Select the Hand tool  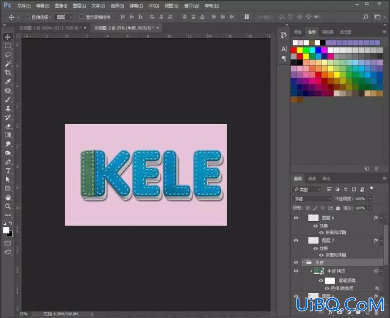pos(8,197)
